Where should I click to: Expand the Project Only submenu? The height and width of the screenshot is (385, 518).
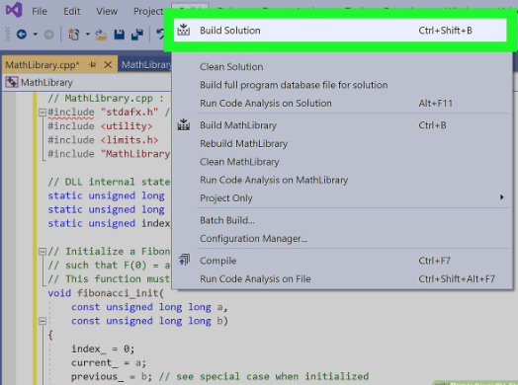(342, 198)
